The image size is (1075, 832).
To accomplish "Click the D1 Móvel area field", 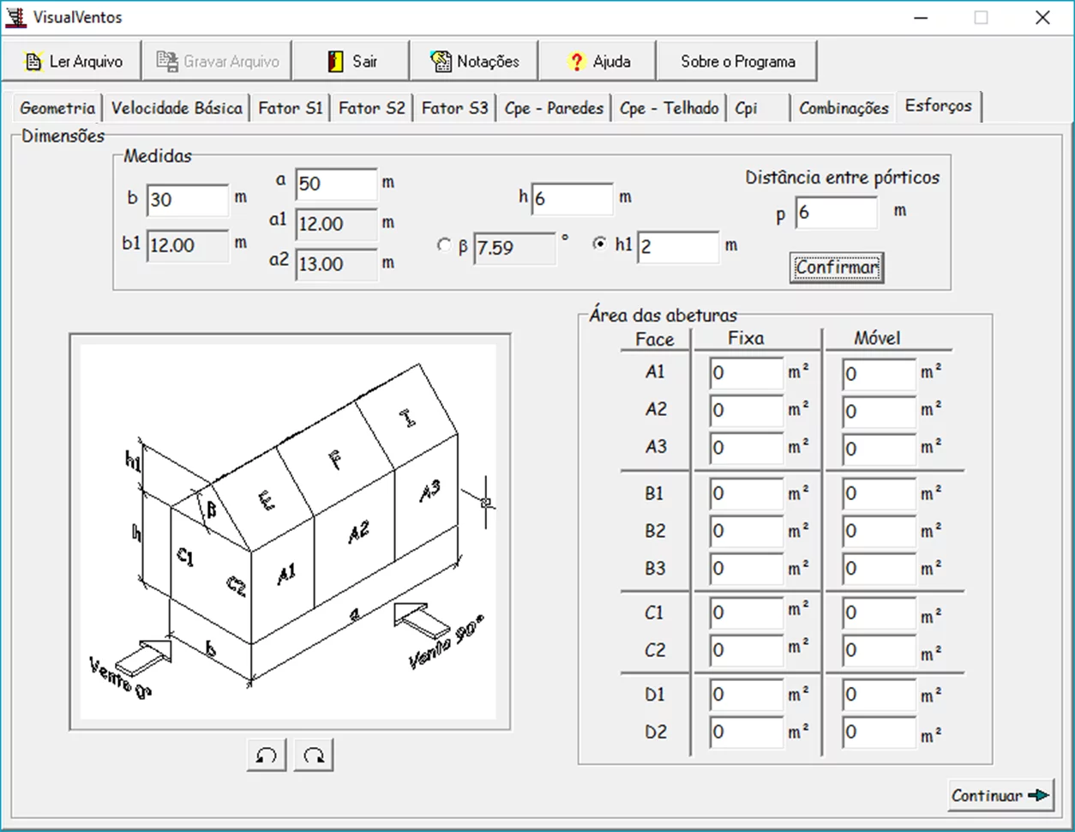I will click(x=880, y=695).
